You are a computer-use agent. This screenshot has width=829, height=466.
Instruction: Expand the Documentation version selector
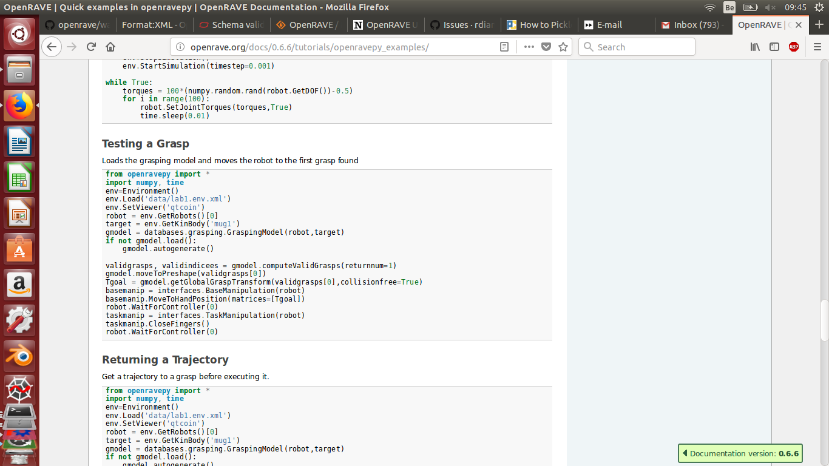pos(740,453)
